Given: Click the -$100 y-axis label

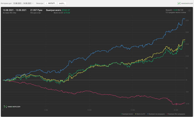Looking at the screenshot, I should pyautogui.click(x=187, y=104).
